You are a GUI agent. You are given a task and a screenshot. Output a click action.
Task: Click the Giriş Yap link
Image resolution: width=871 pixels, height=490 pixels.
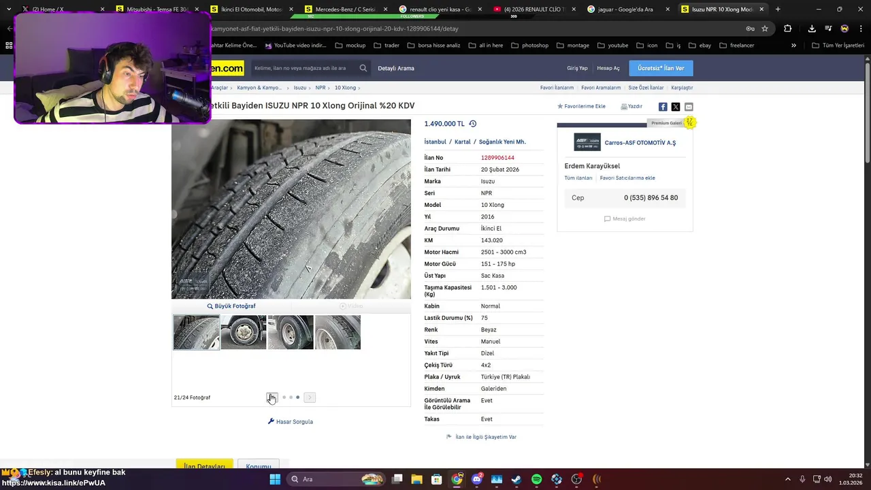[577, 68]
